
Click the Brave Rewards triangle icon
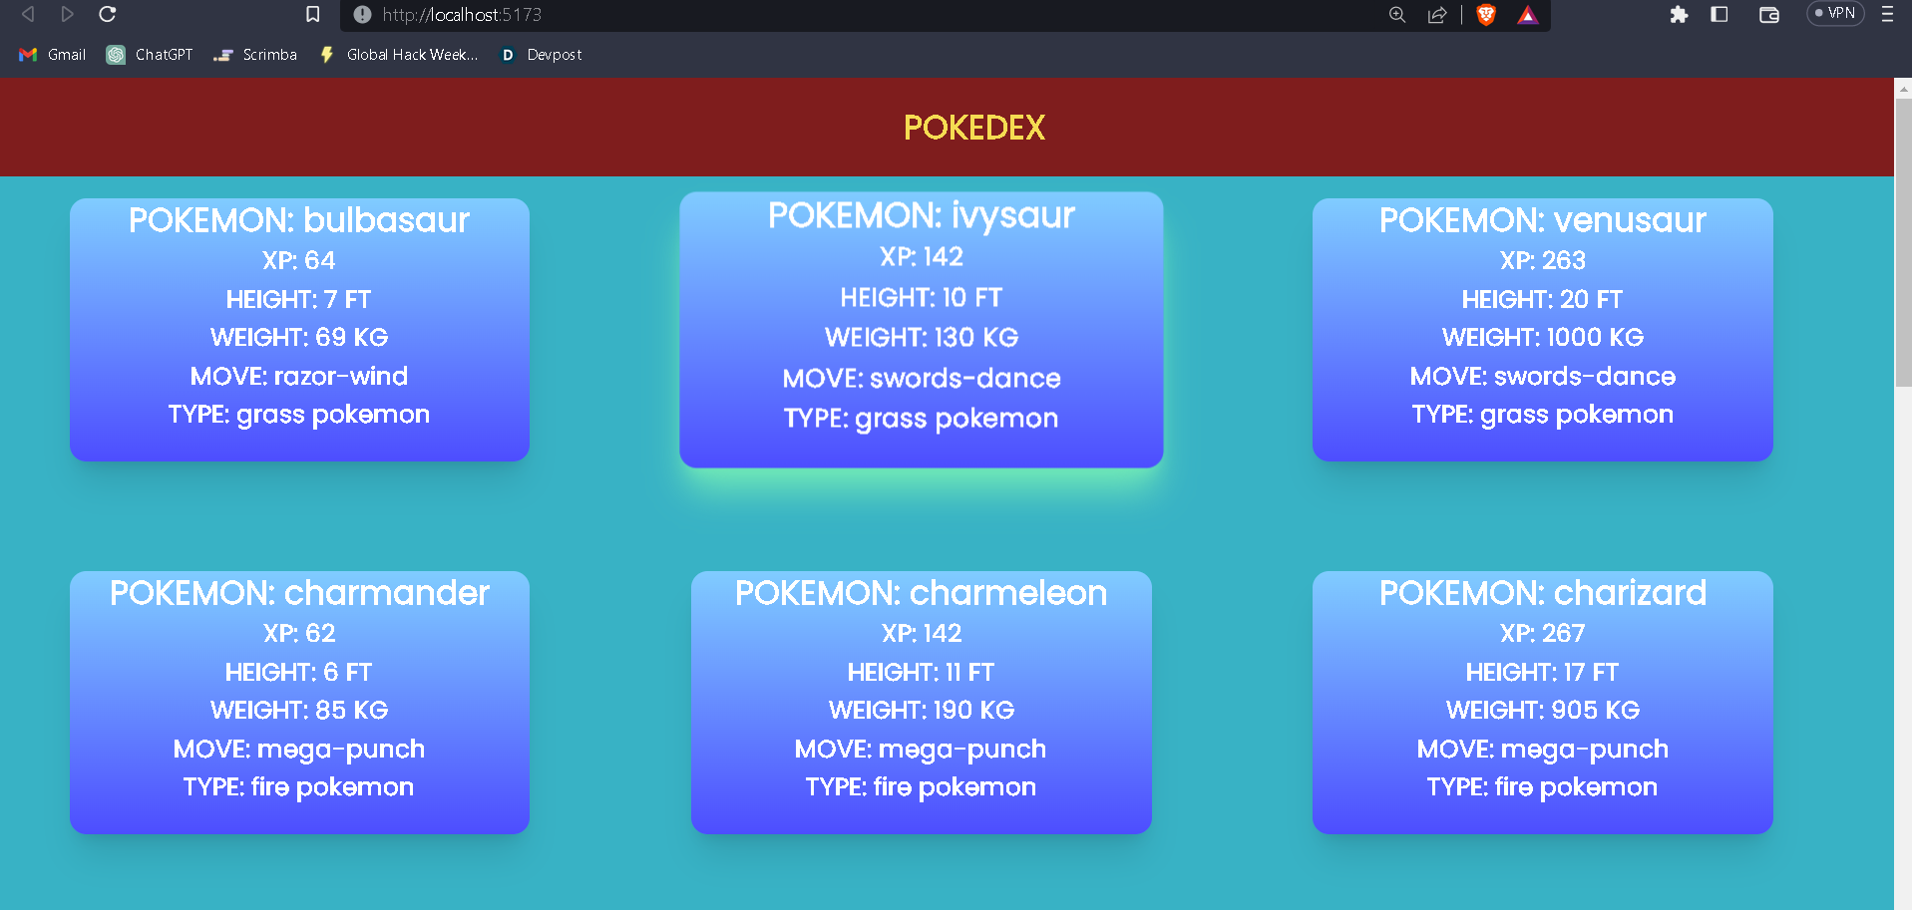coord(1528,15)
